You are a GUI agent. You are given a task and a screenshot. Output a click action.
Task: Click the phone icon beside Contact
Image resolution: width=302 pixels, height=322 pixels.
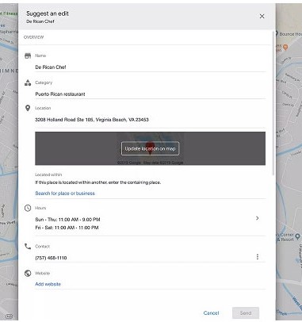[x=28, y=247]
